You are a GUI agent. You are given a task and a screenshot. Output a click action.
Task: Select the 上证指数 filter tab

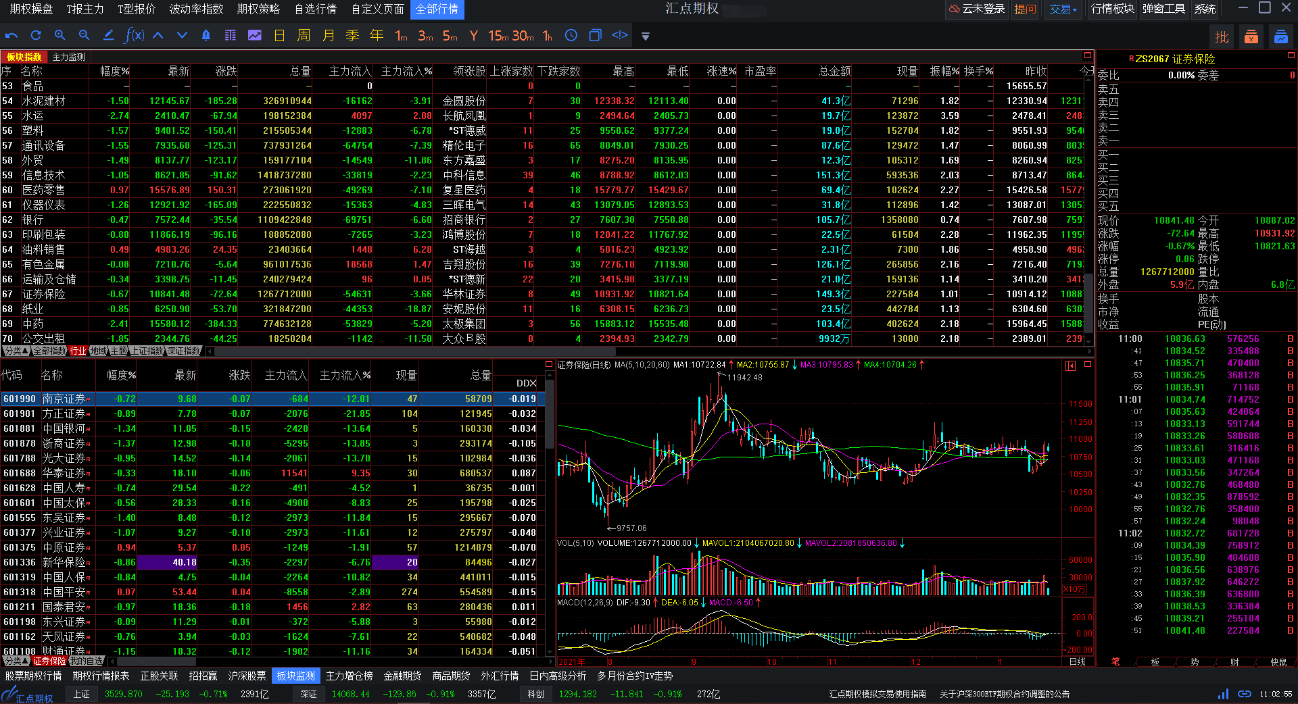pos(147,351)
